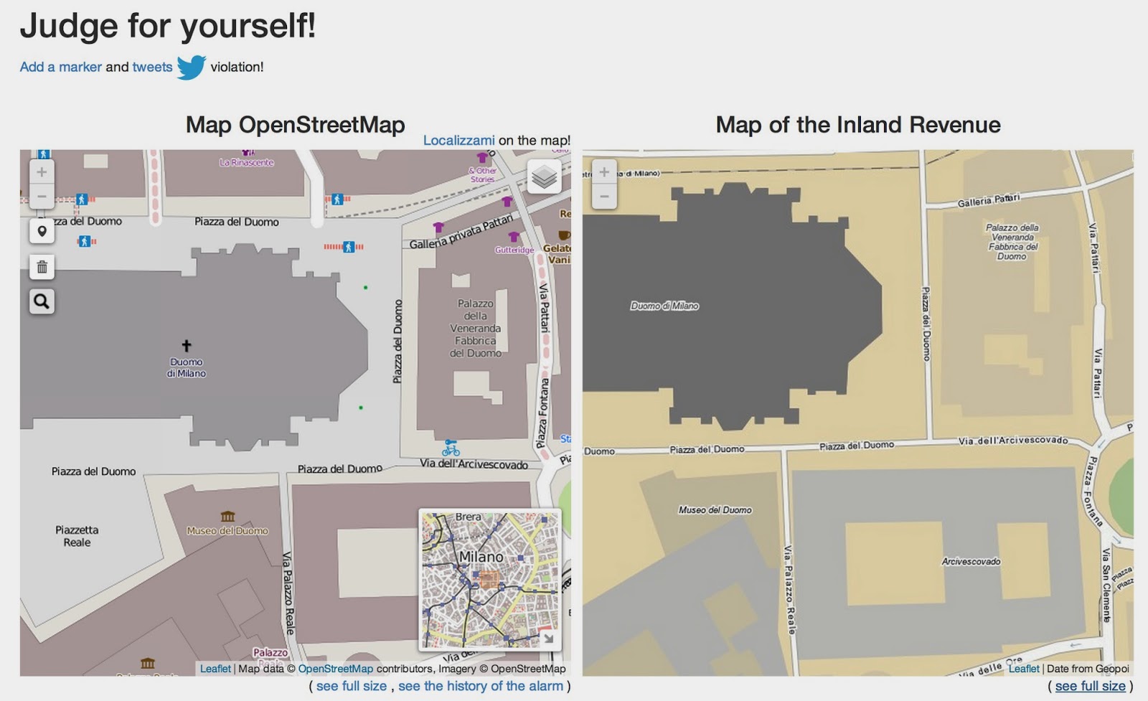1148x701 pixels.
Task: Open 'see full size' under the Inland Revenue map
Action: (1091, 686)
